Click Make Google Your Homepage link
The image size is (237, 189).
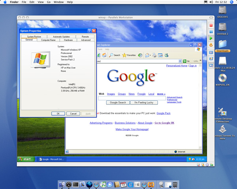coord(132,129)
